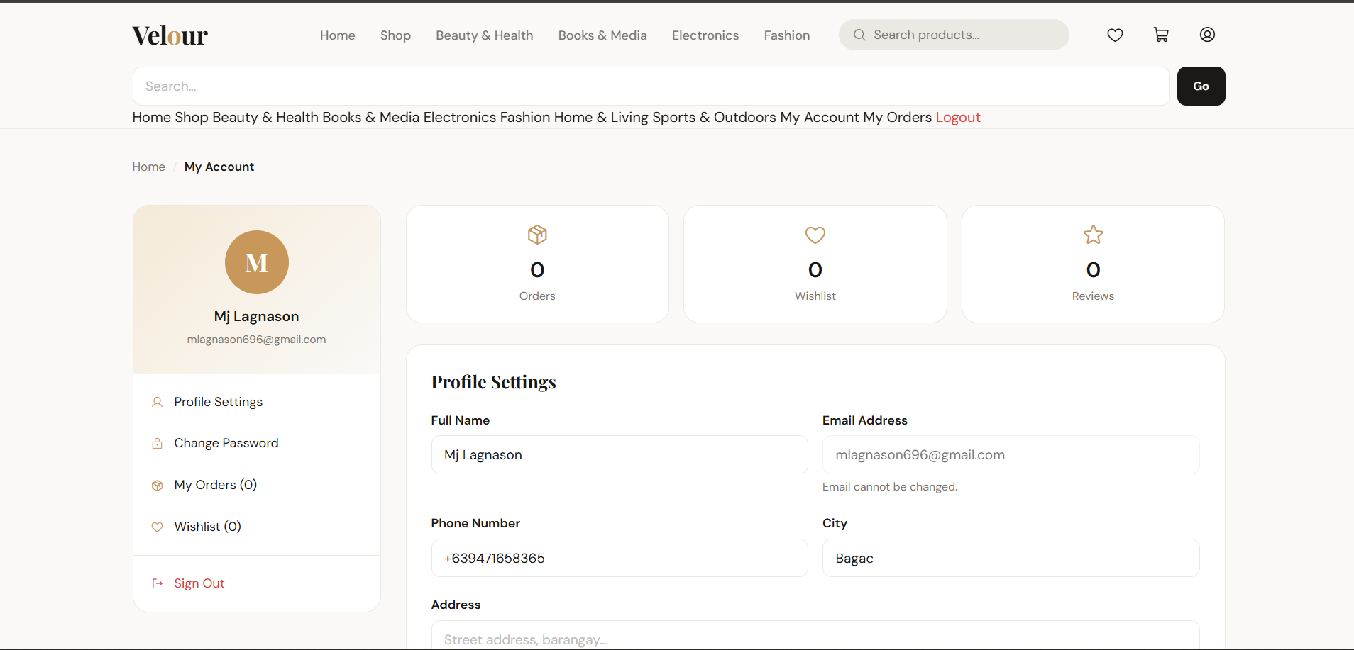Click the M avatar circle

point(257,262)
